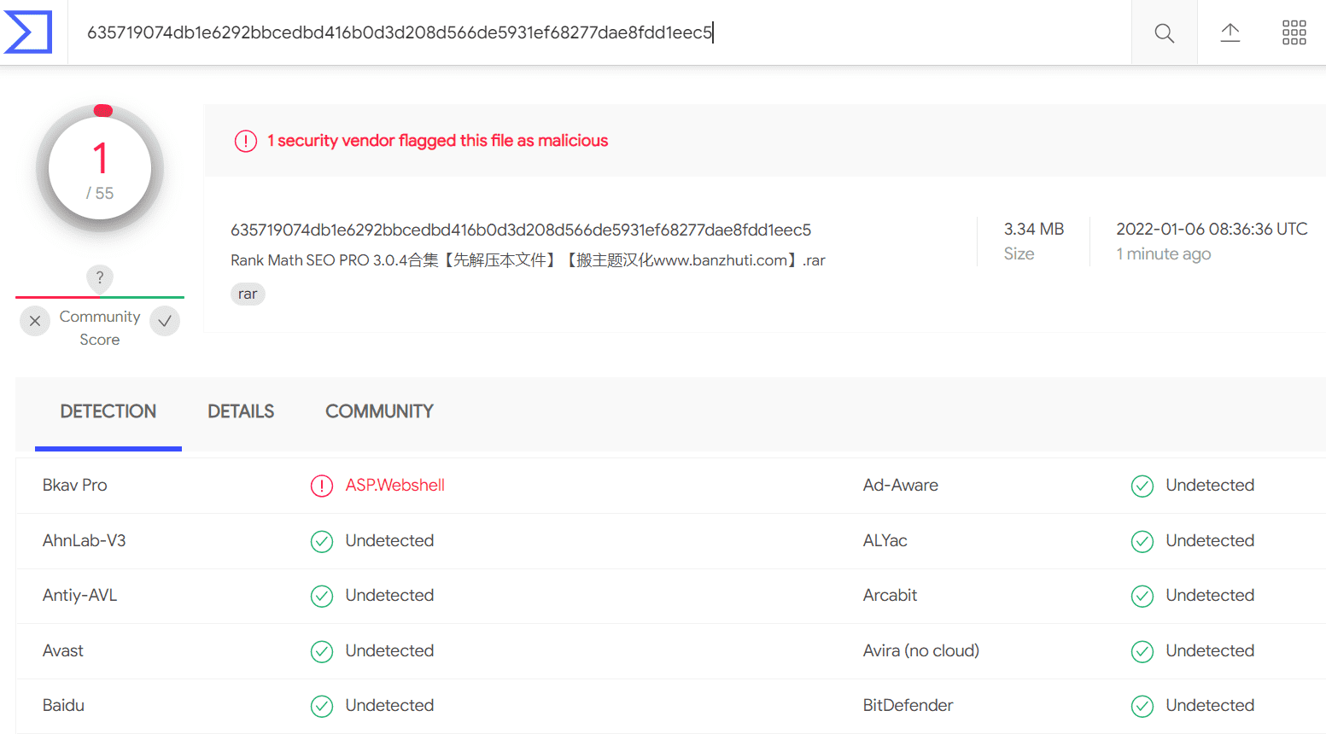Select the file hash text below banner
Screen dimensions: 1326x734
521,230
